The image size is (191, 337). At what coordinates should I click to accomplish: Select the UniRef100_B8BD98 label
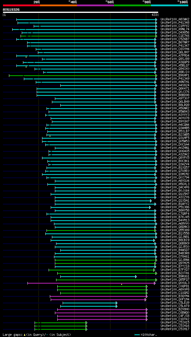point(175,95)
